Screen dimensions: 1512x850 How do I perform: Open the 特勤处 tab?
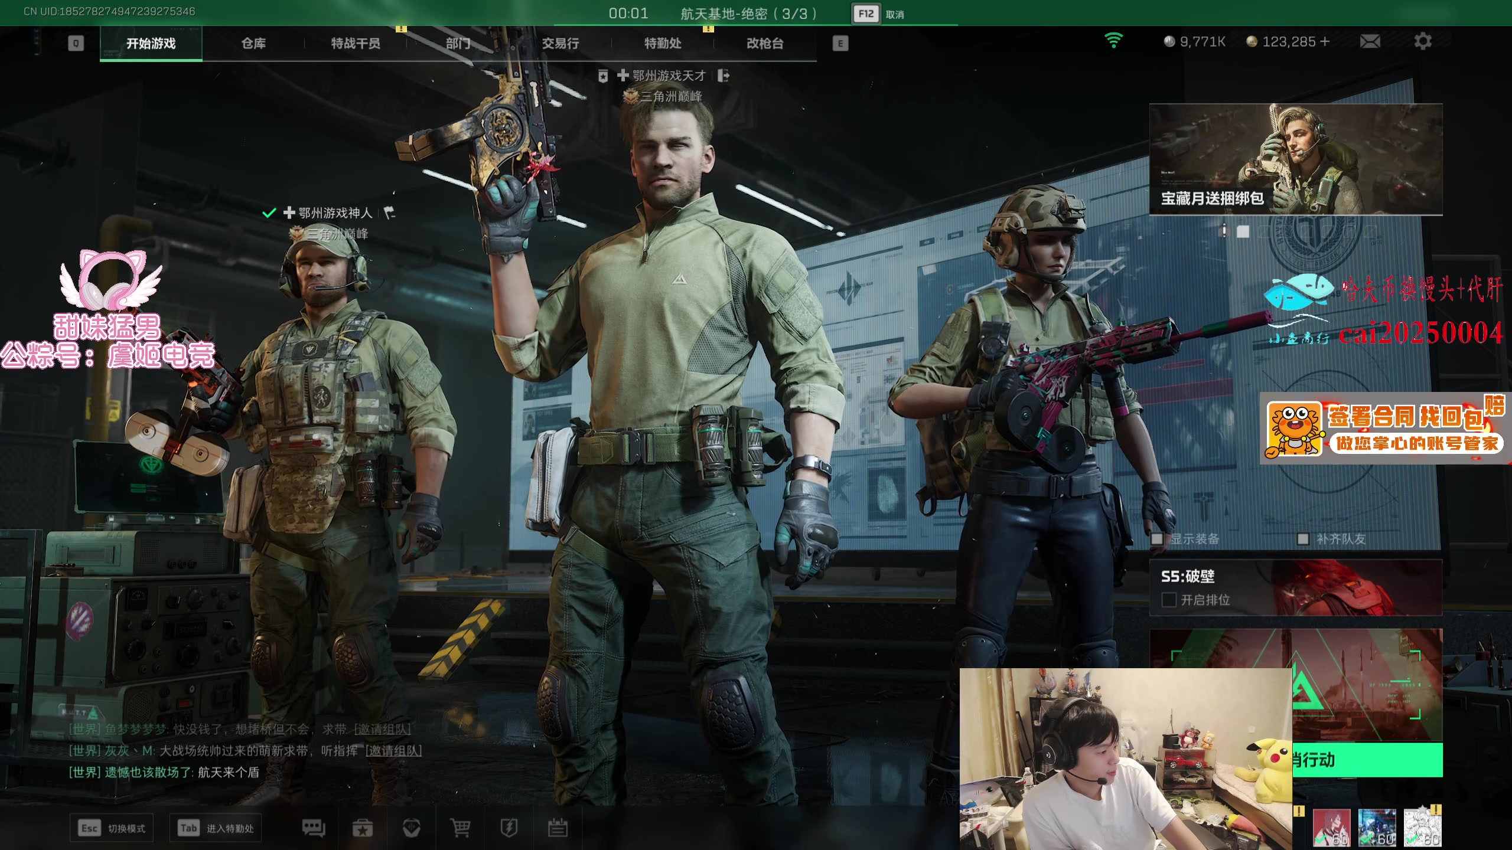(663, 43)
